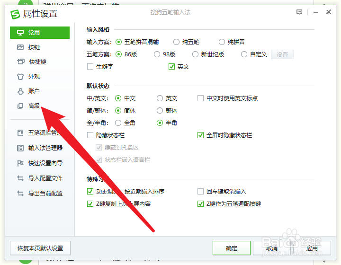Viewport: 341px width, 265px height.
Task: Click the 取消 button
Action: point(272,248)
